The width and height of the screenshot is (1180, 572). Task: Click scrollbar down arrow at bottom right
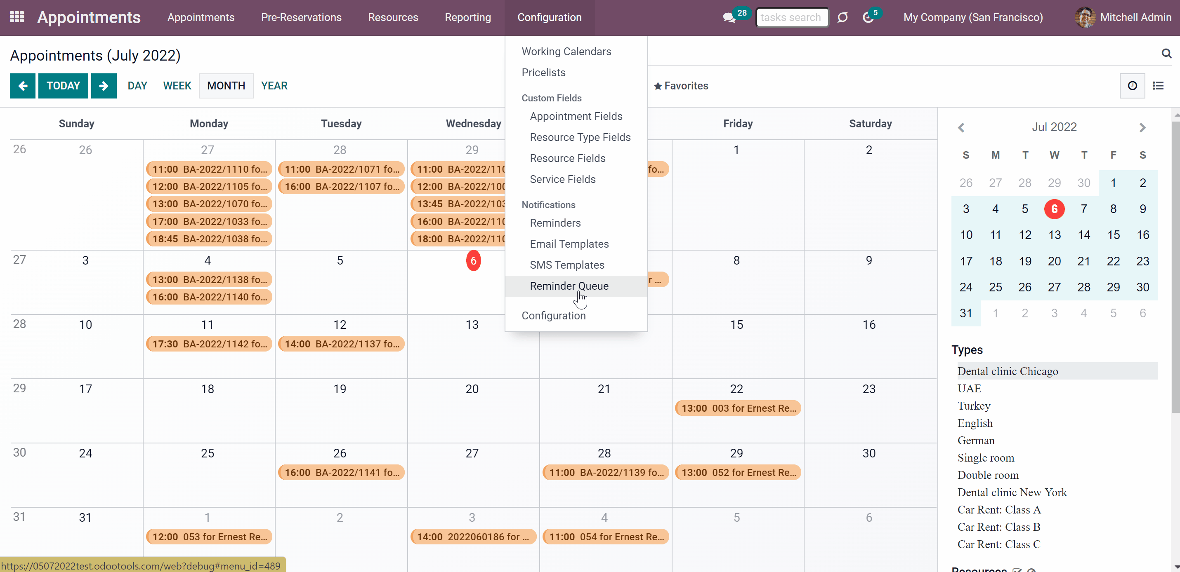click(x=1176, y=567)
